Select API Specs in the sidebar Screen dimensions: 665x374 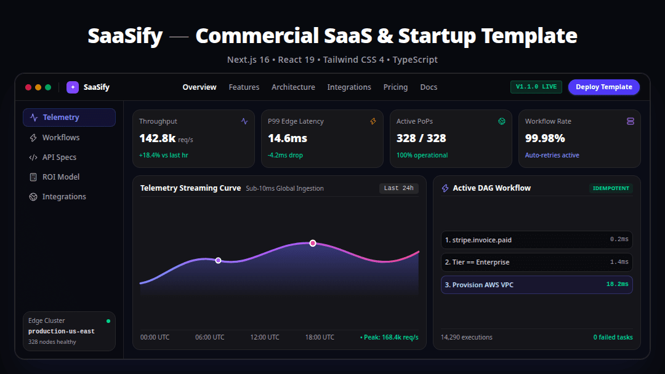[69, 157]
